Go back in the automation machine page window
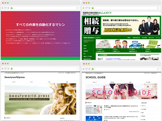The image size is (162, 121). point(3,8)
